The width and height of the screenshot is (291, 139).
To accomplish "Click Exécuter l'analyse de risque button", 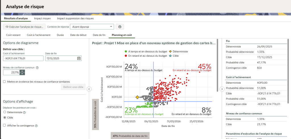I will [x=24, y=27].
